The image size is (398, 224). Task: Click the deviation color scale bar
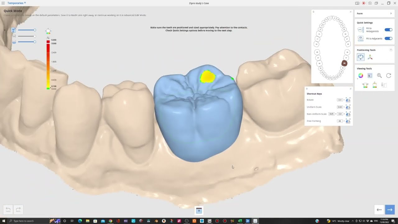pyautogui.click(x=48, y=65)
